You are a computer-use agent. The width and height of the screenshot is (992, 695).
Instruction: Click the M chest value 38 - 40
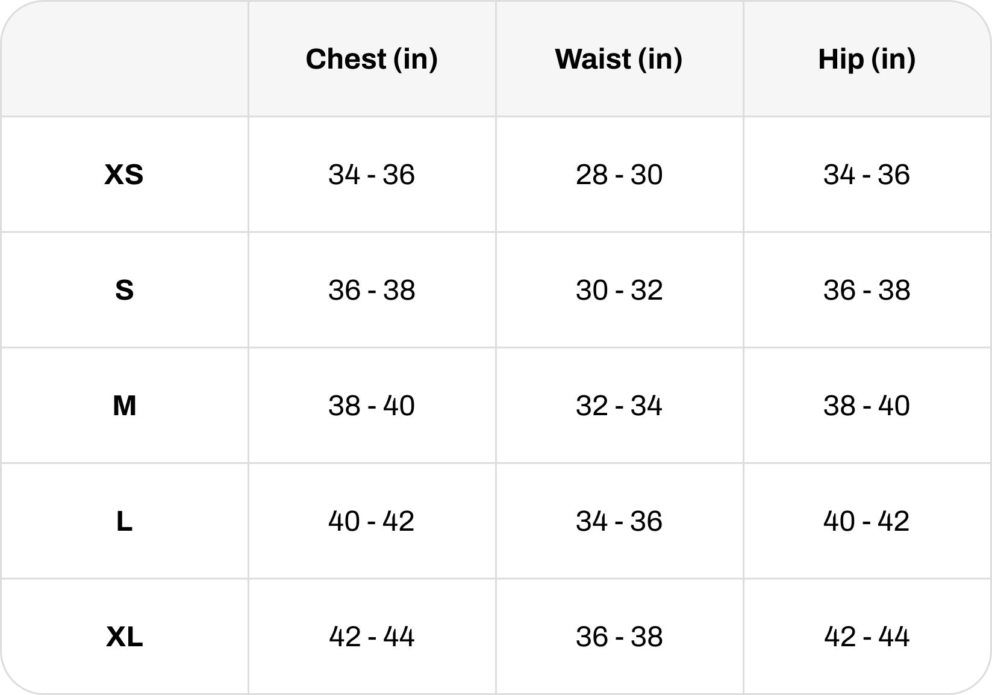click(372, 406)
